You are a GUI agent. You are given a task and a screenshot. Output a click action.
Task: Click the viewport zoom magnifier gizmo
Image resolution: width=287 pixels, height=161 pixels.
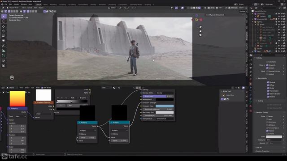point(200,27)
